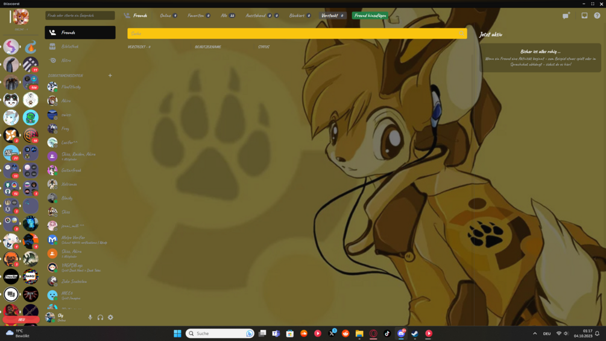This screenshot has width=606, height=341.
Task: Open the DM with MEE6
Action: click(x=80, y=295)
